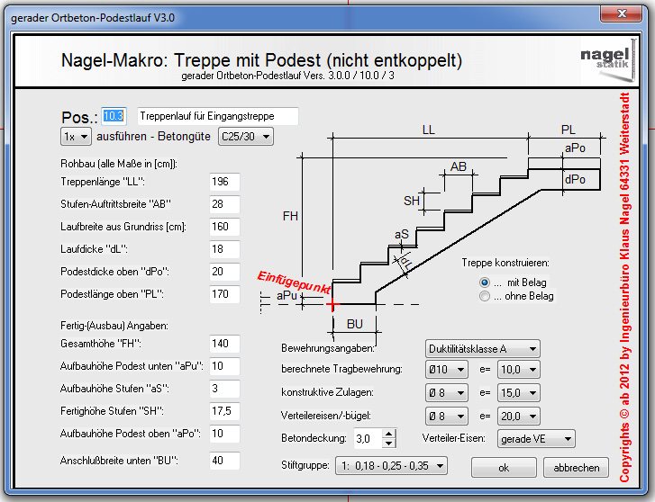
Task: Open the '1x' ausführen count dropdown
Action: pyautogui.click(x=77, y=136)
